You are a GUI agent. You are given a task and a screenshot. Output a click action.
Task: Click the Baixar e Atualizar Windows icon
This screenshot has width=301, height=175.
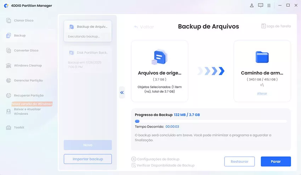point(8,111)
